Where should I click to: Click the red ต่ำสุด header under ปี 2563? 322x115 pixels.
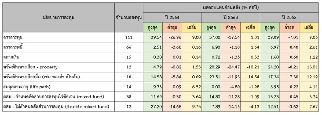231,27
